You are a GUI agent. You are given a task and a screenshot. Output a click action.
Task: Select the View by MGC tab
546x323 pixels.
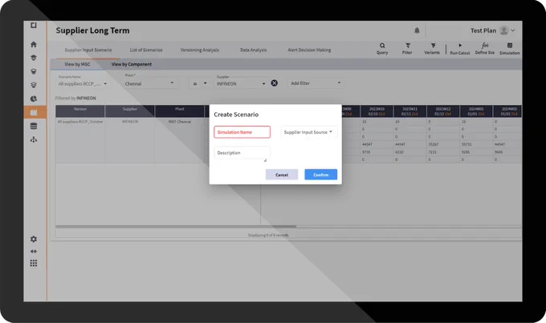[77, 64]
